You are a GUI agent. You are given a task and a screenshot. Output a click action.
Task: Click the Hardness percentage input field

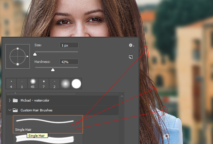click(x=69, y=62)
